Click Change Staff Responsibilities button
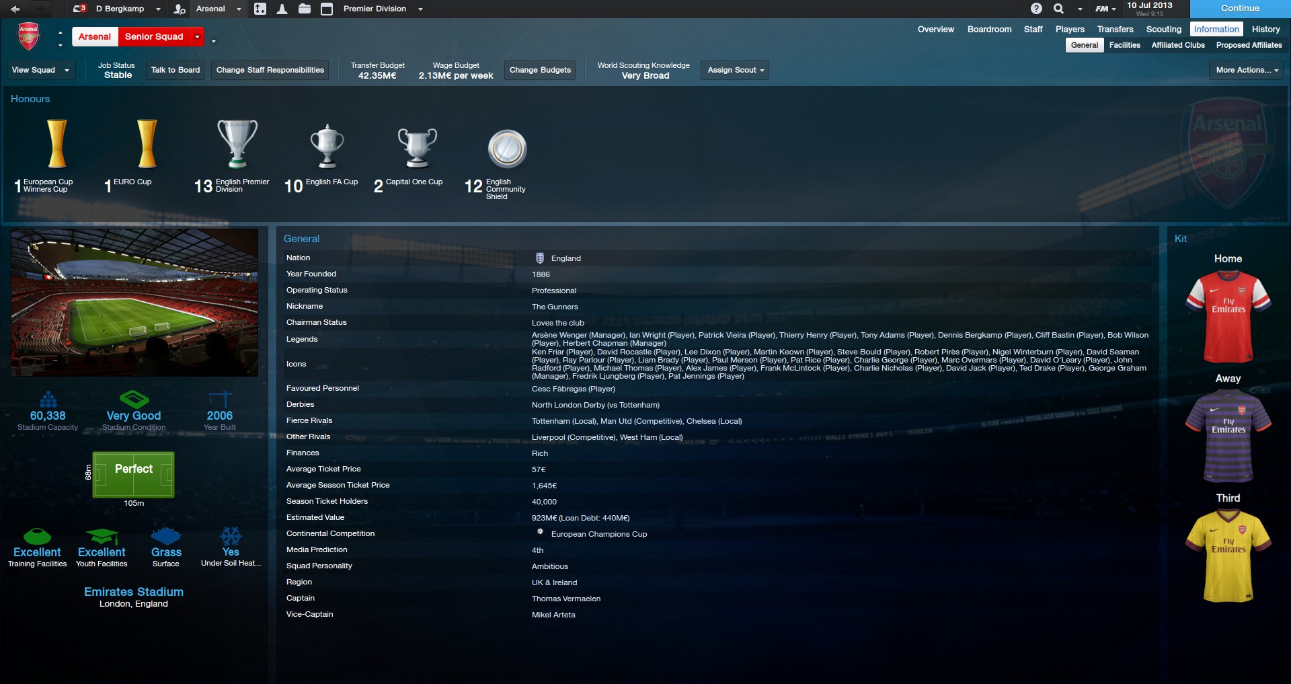Screen dimensions: 1291x684 click(x=270, y=70)
